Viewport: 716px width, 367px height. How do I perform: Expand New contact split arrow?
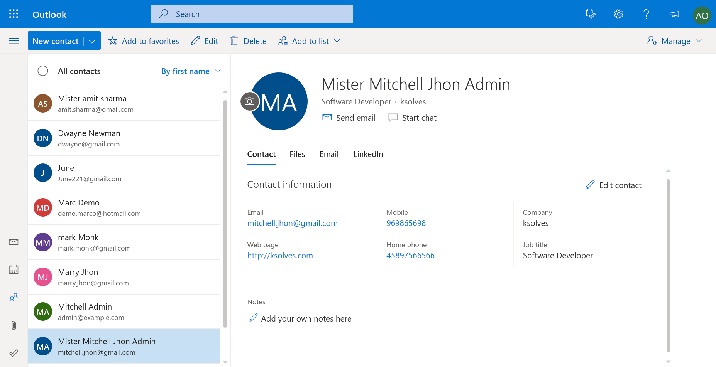(x=92, y=41)
